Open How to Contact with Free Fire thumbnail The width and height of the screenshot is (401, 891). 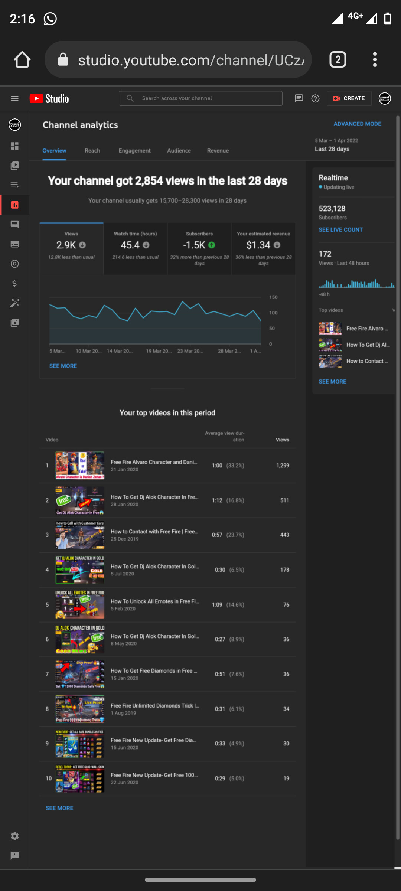[80, 535]
